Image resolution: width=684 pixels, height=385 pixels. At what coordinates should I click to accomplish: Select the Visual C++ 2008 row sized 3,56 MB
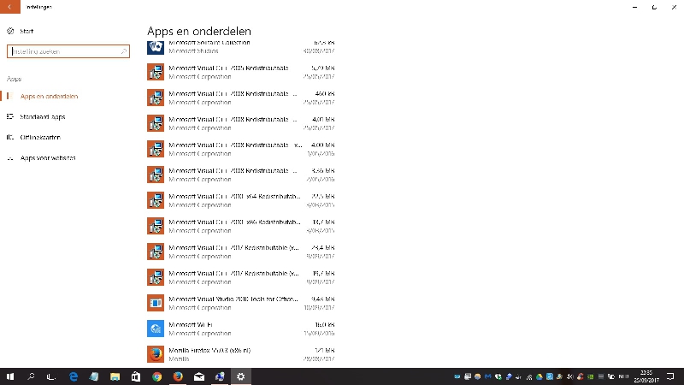point(241,175)
